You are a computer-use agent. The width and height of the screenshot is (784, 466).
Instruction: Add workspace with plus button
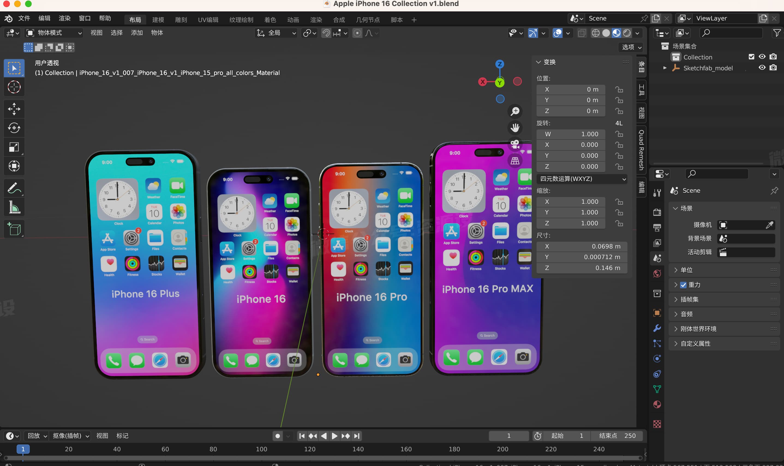point(414,20)
